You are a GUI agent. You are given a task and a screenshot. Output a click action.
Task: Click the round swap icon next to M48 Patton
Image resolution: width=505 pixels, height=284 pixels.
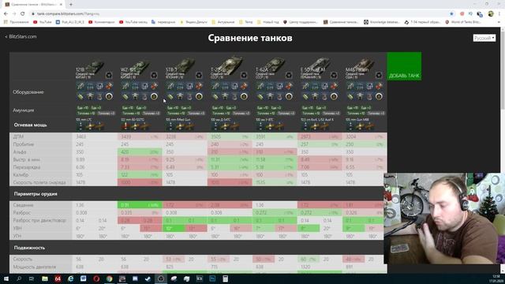(x=379, y=76)
